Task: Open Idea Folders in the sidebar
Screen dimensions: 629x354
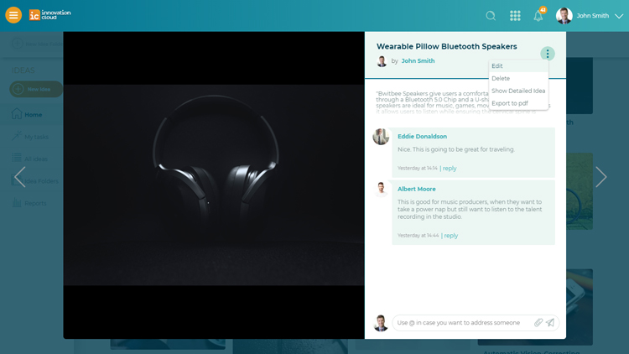Action: click(41, 181)
